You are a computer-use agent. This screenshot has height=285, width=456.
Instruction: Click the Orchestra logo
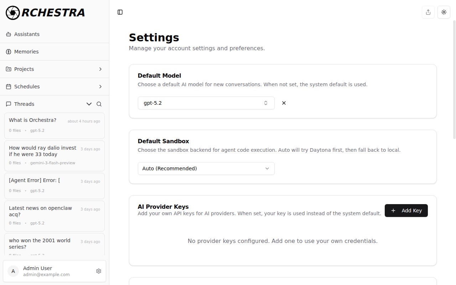45,13
